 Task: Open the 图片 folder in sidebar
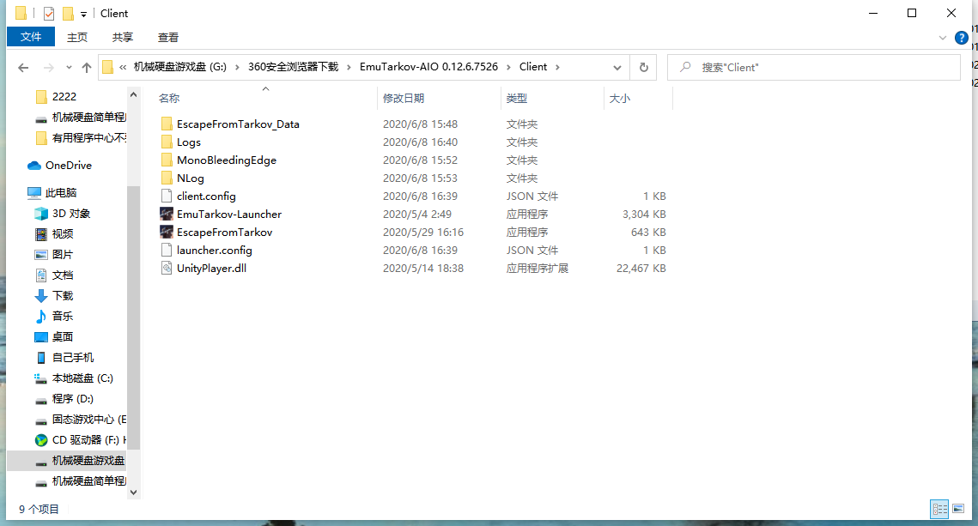(x=54, y=254)
